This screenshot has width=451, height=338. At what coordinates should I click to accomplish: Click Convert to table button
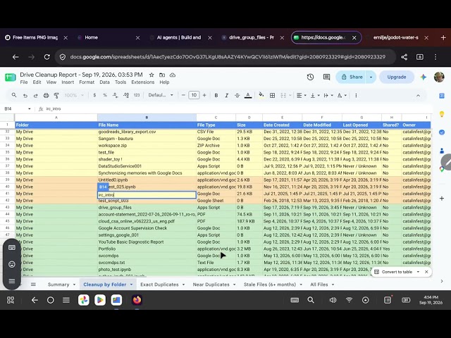coord(393,272)
